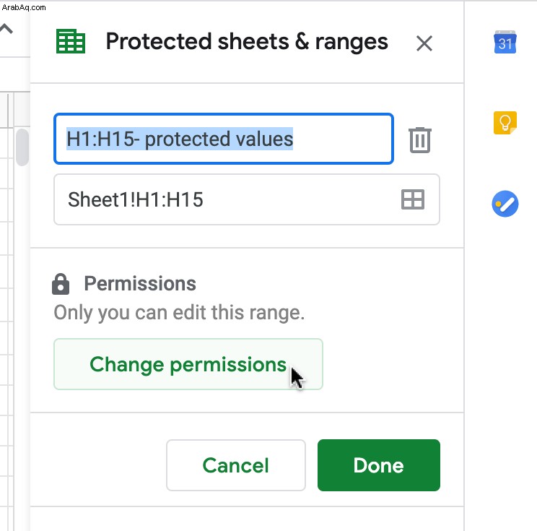Open the select data range grid icon
This screenshot has height=531, width=537.
413,199
